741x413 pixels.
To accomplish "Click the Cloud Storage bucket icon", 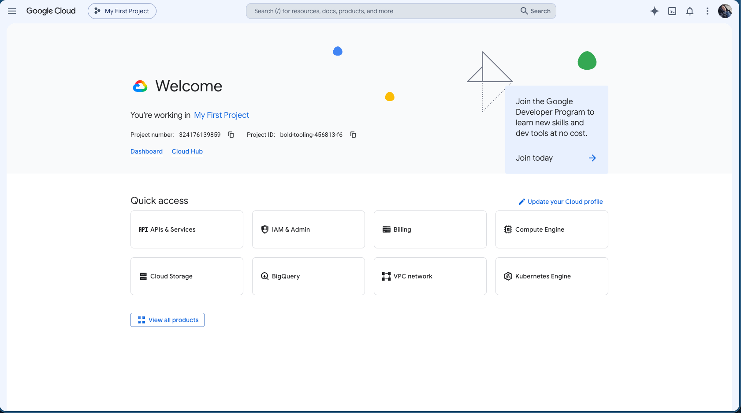I will 143,276.
